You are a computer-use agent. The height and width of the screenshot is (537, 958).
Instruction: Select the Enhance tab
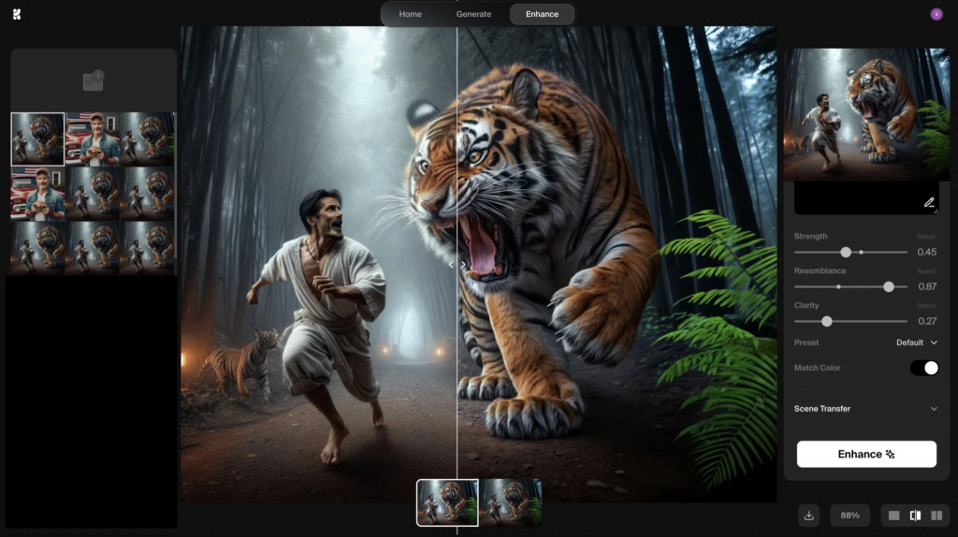[x=542, y=14]
